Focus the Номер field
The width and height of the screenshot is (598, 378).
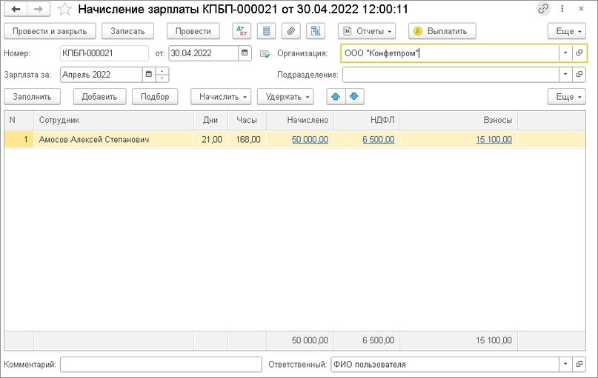point(104,53)
